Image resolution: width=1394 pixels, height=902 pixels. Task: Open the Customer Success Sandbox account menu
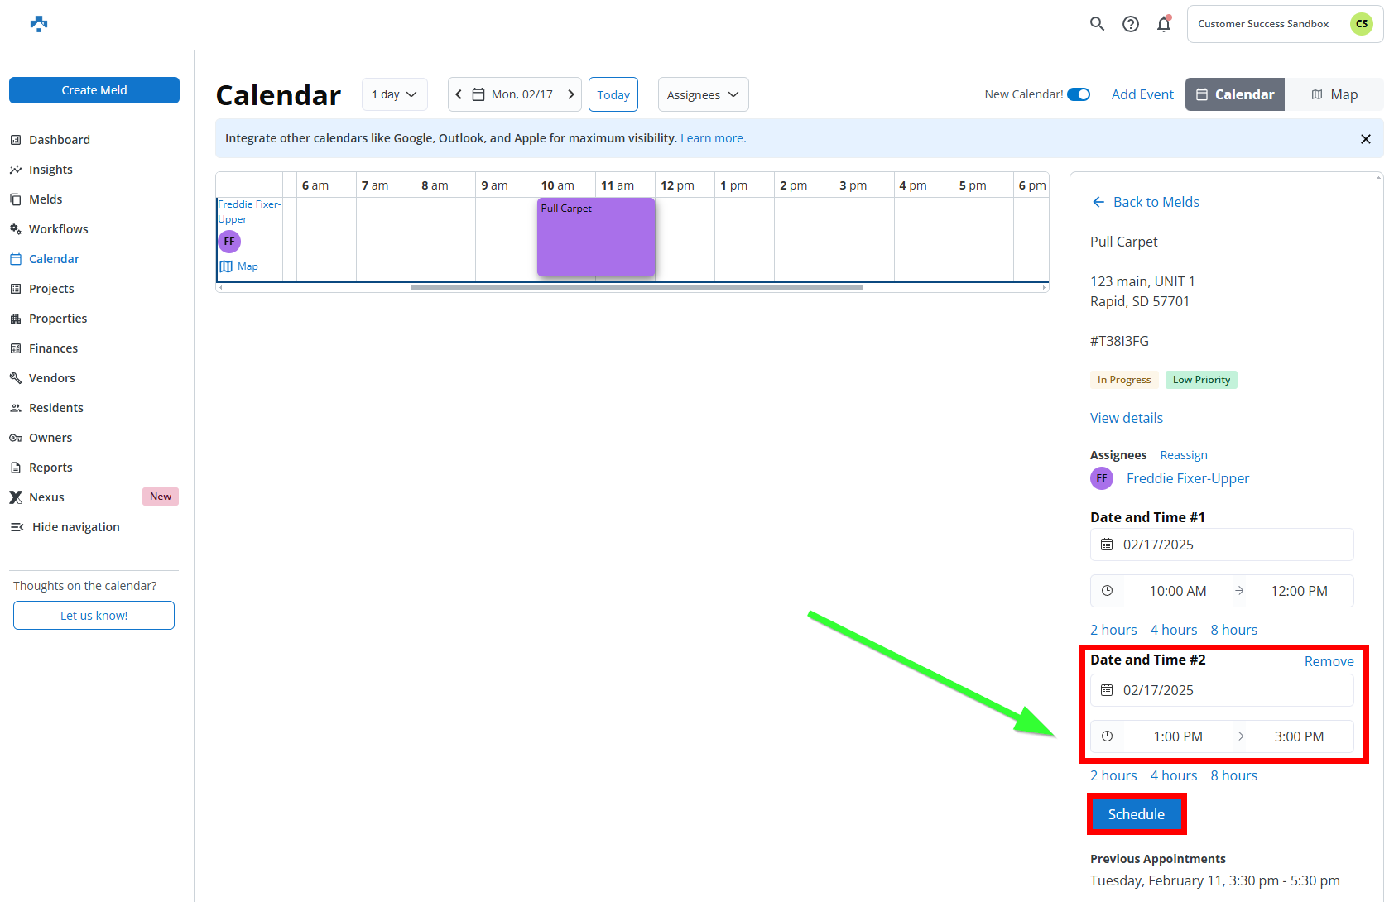point(1285,24)
